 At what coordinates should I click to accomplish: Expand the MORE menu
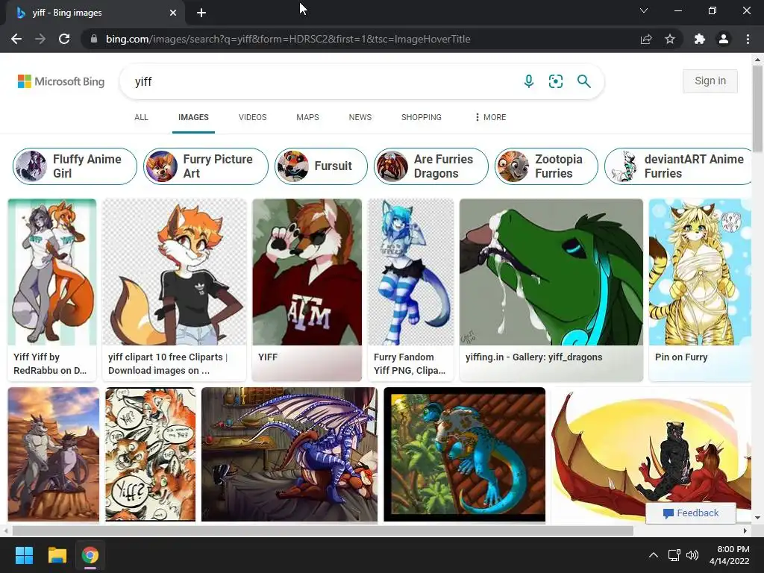tap(490, 117)
